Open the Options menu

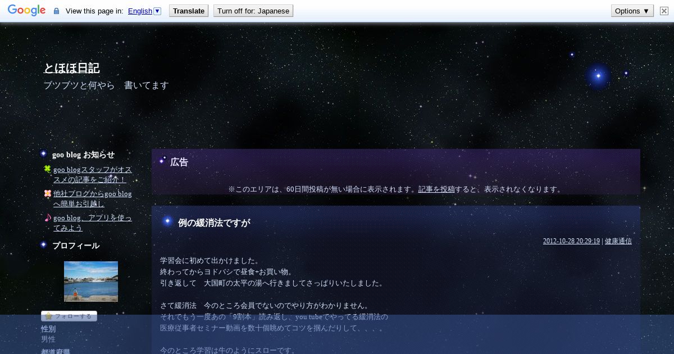pos(632,11)
